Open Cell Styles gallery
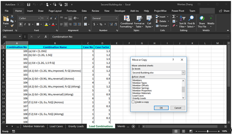 [149, 22]
